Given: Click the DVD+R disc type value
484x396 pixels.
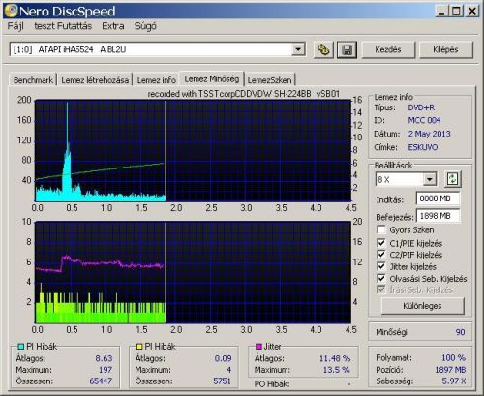Looking at the screenshot, I should (x=421, y=107).
